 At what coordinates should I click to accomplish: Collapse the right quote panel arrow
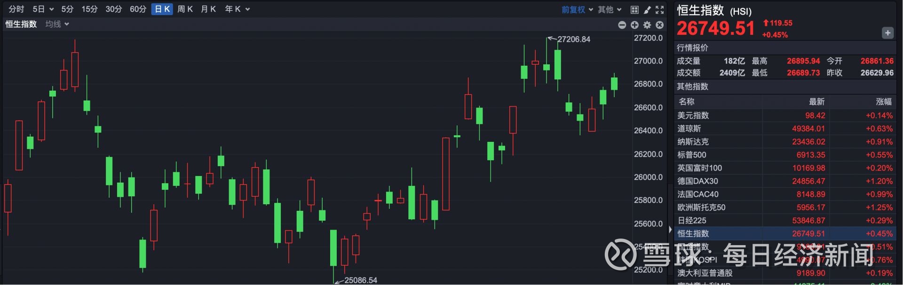click(670, 230)
